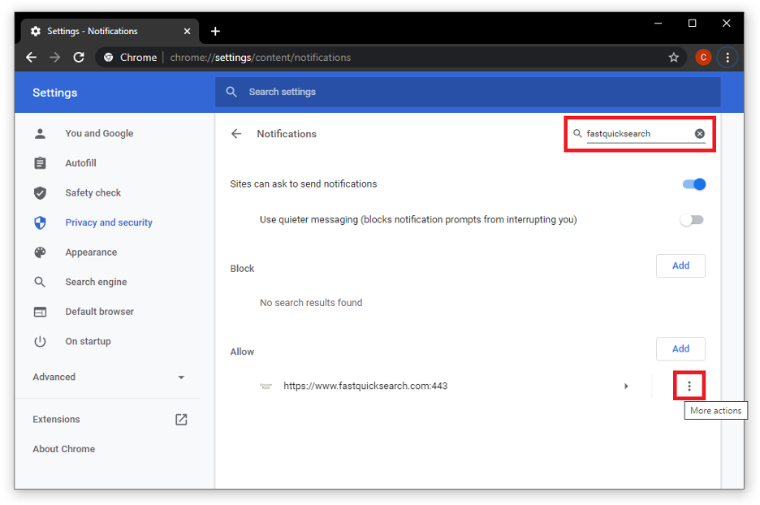
Task: Open About Chrome page
Action: 63,449
